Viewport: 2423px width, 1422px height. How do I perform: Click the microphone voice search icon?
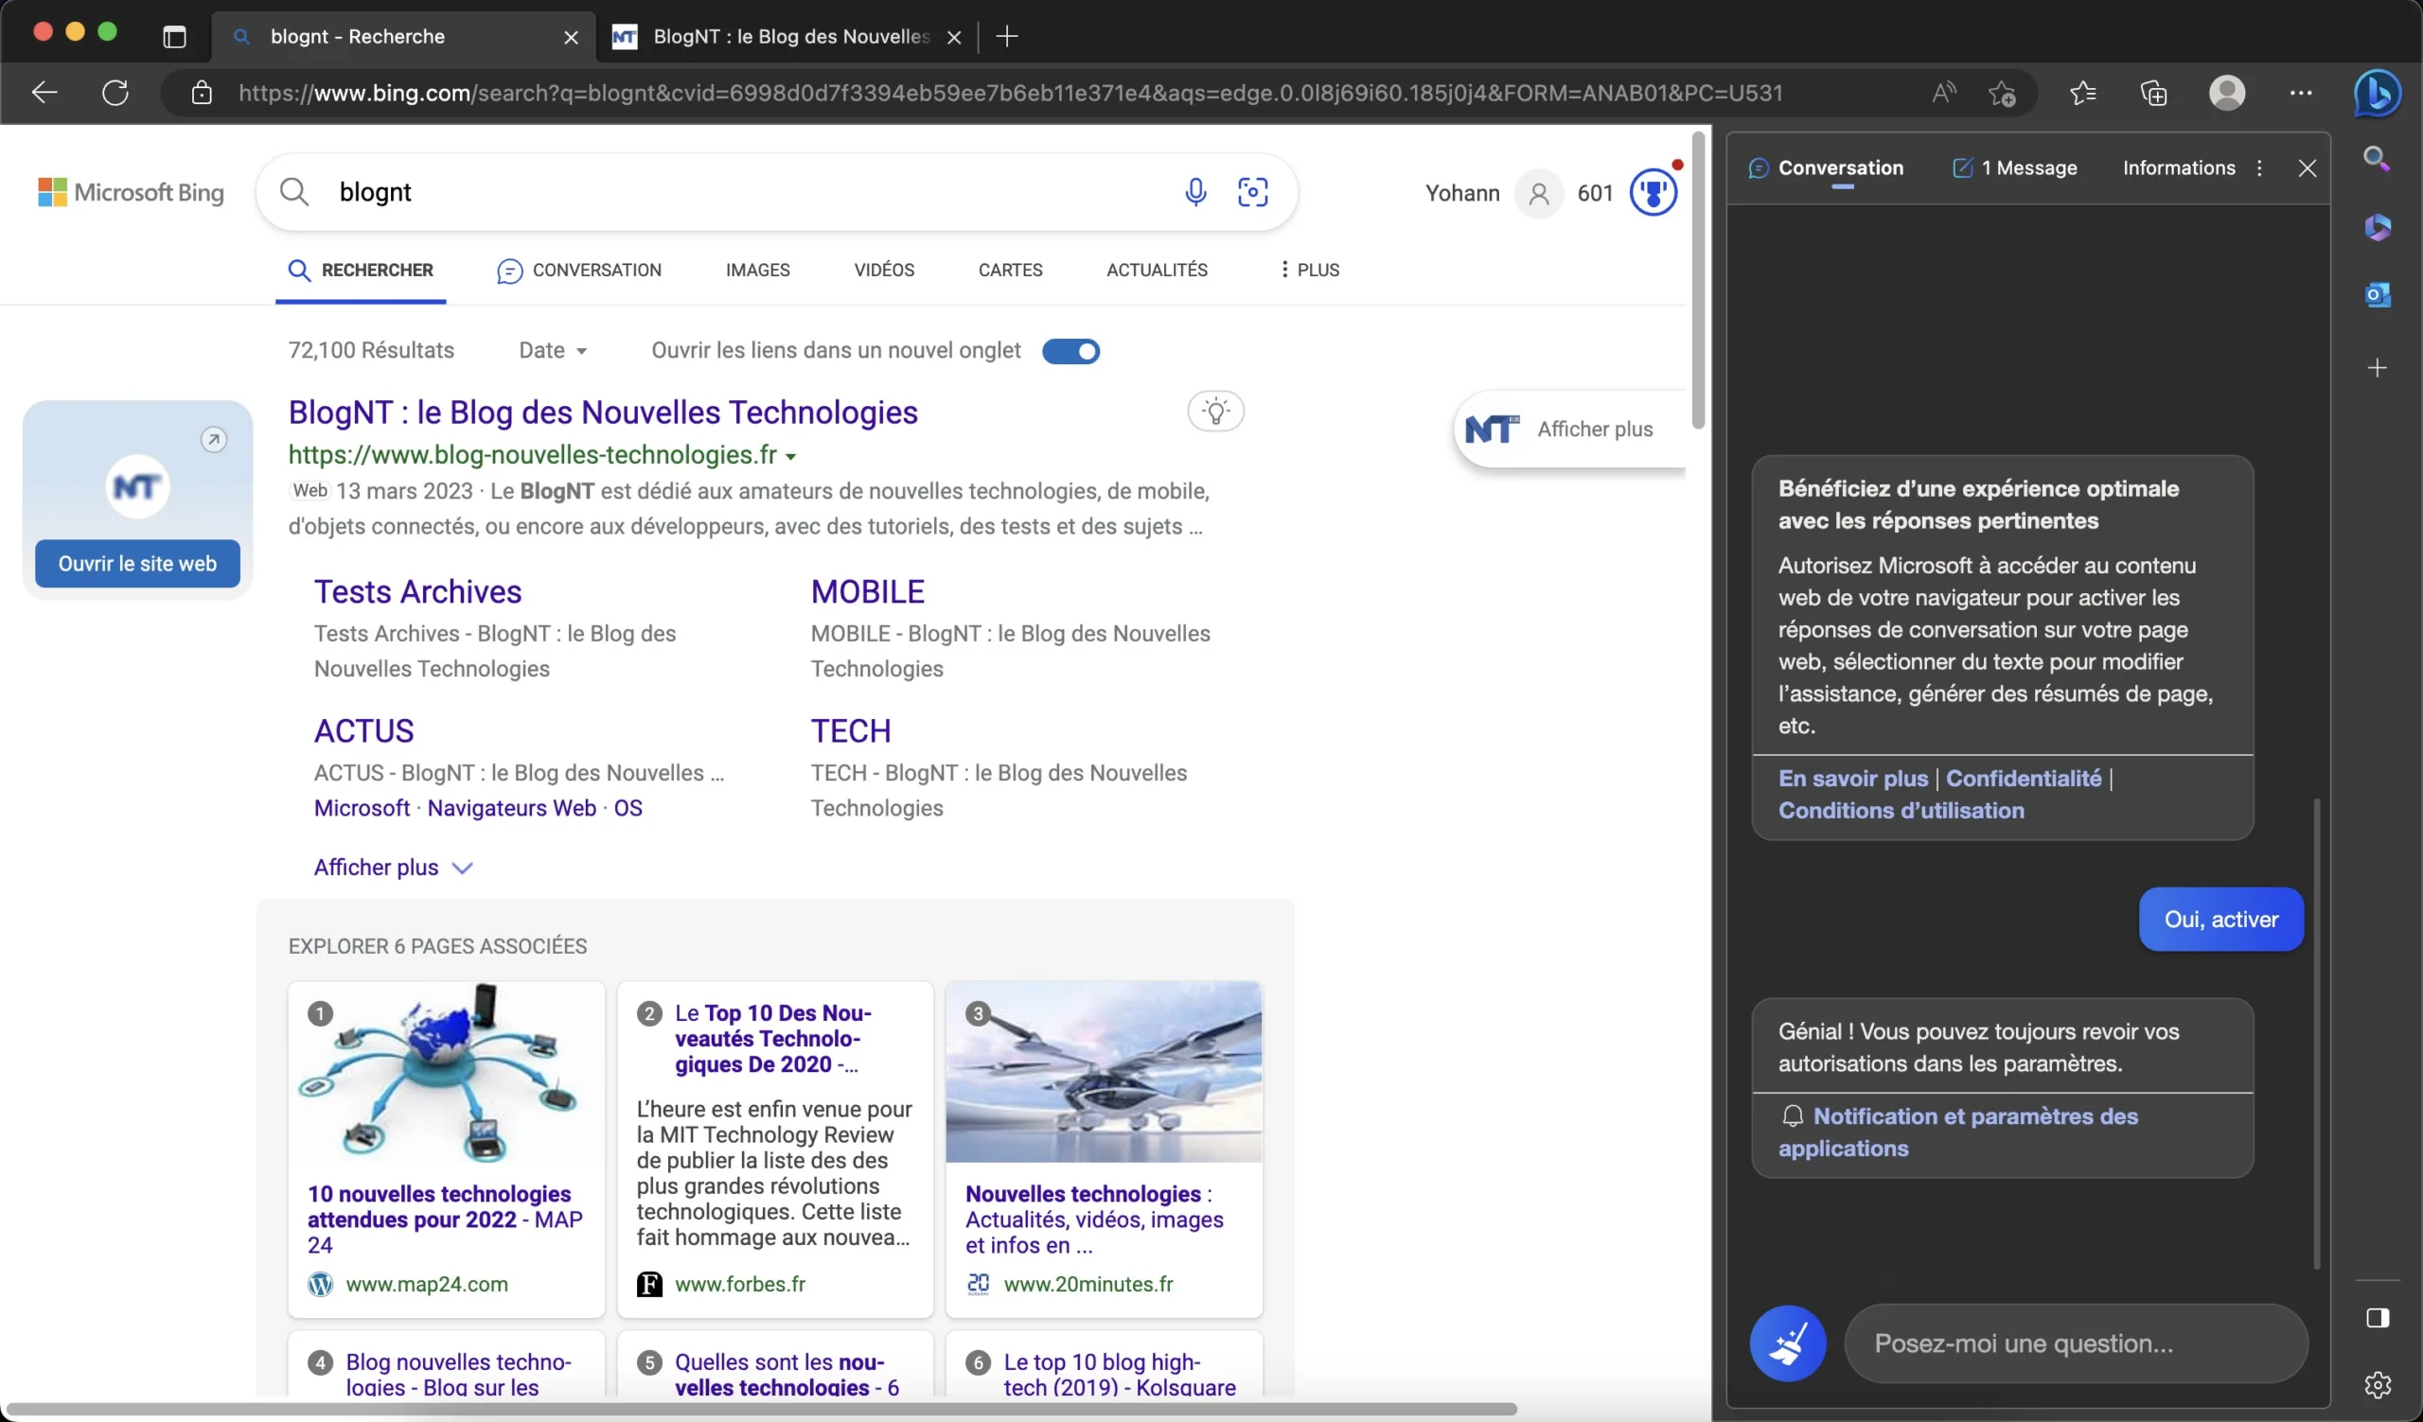pyautogui.click(x=1195, y=192)
